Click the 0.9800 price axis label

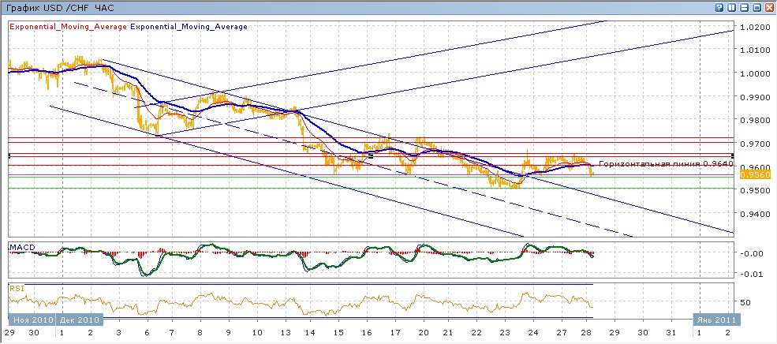click(x=753, y=120)
